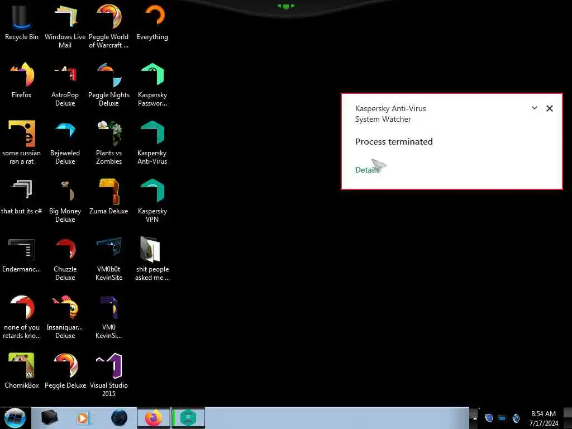Select 'that but its c#' icon
The image size is (572, 429).
(22, 197)
